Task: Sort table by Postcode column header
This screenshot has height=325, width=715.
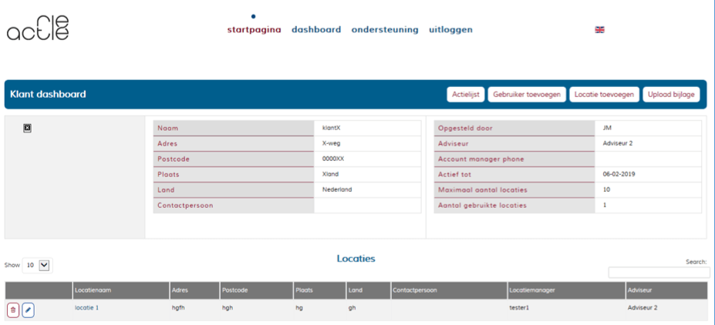Action: pos(254,290)
